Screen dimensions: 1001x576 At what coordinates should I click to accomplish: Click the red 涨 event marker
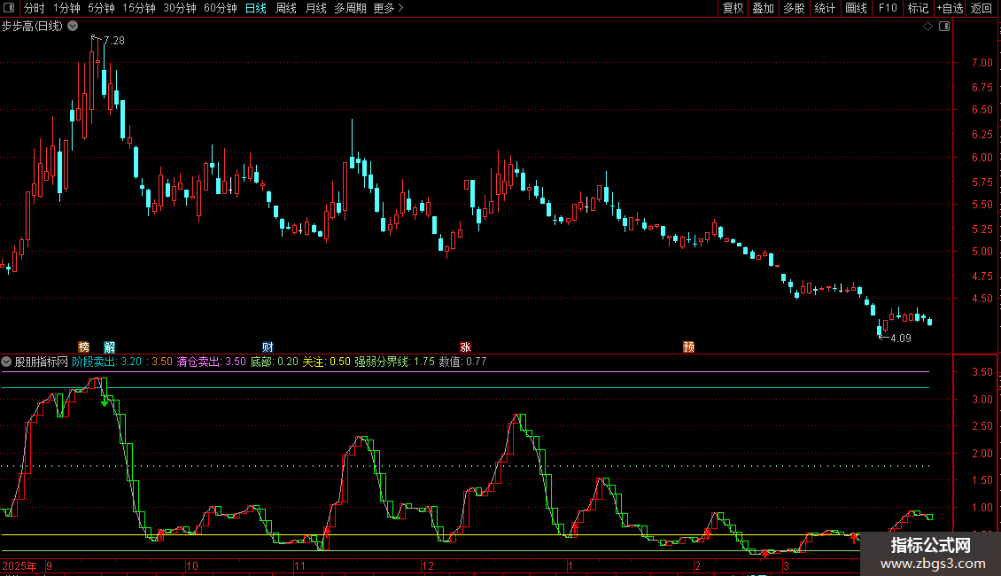pyautogui.click(x=465, y=346)
